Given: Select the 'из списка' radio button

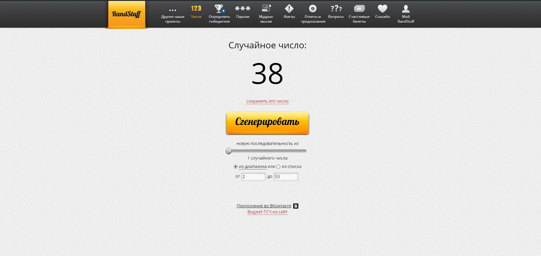Looking at the screenshot, I should pos(278,167).
